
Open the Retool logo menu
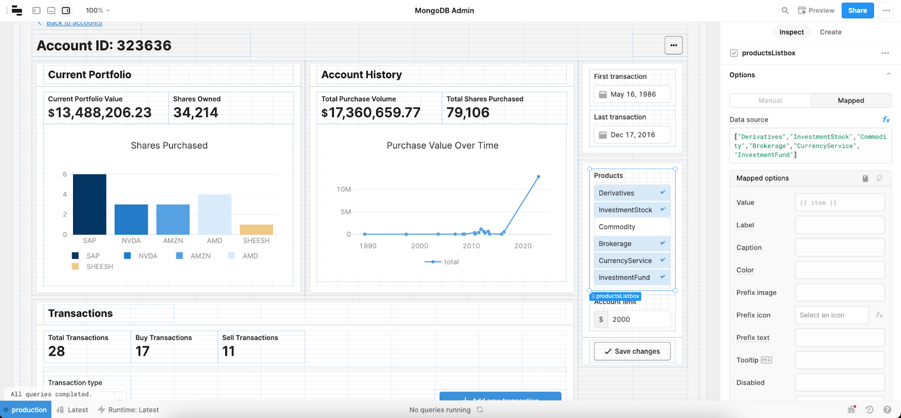(17, 10)
